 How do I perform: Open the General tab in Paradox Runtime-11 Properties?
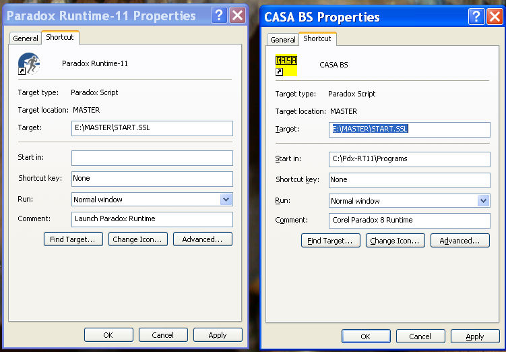click(x=26, y=38)
